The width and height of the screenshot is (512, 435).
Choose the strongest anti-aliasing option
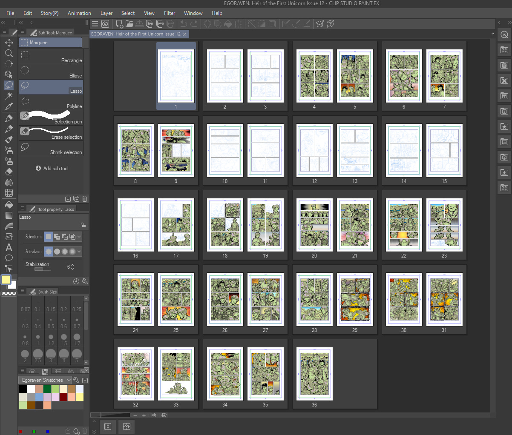72,252
